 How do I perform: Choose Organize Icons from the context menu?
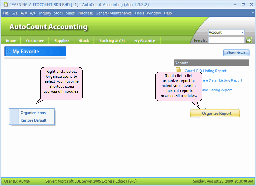pos(33,113)
